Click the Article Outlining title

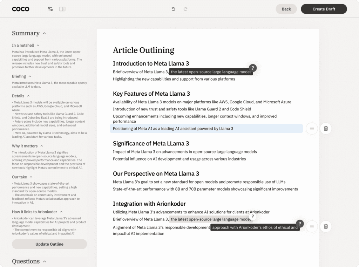[143, 50]
